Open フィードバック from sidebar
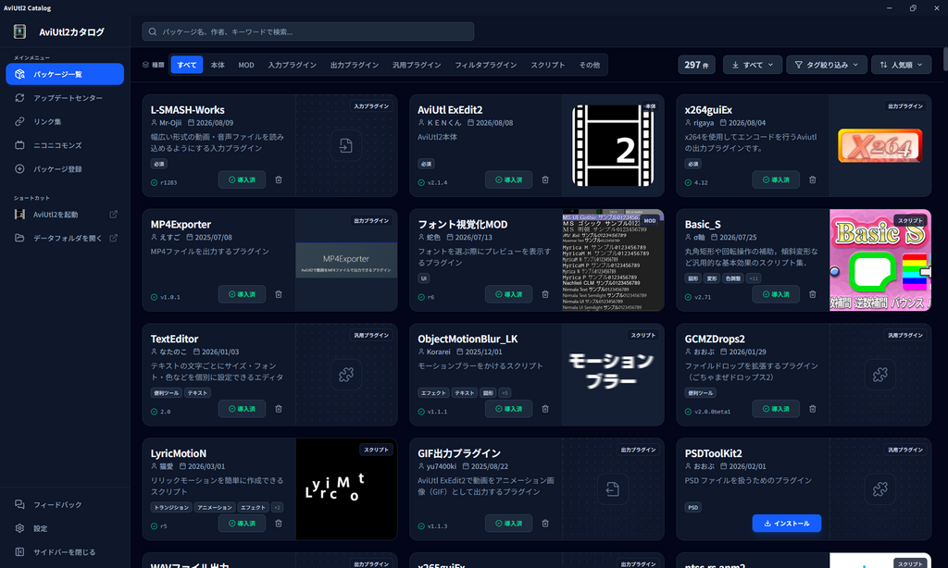Screen dimensions: 948x568 (65, 504)
